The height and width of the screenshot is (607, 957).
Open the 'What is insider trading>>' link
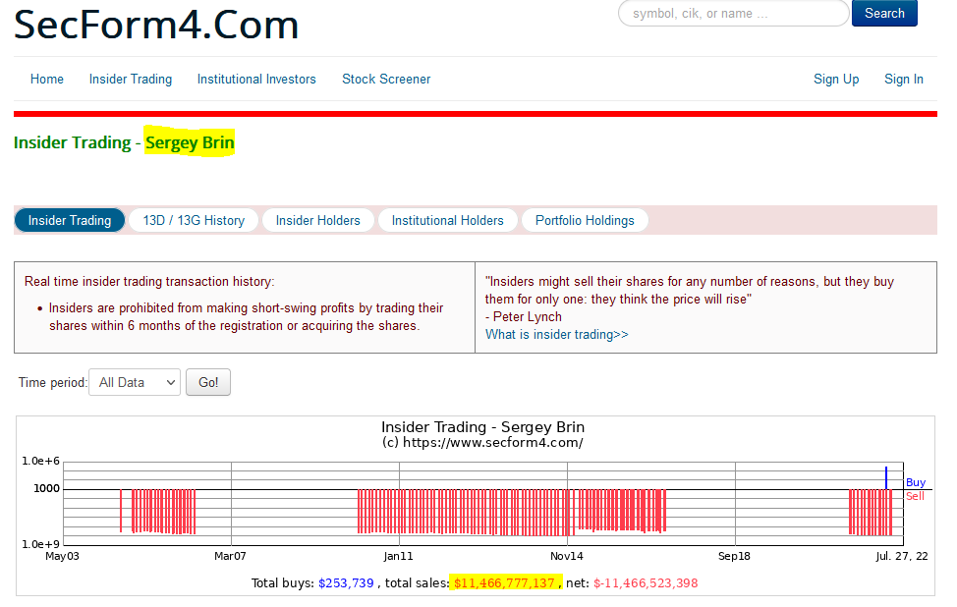pos(557,334)
